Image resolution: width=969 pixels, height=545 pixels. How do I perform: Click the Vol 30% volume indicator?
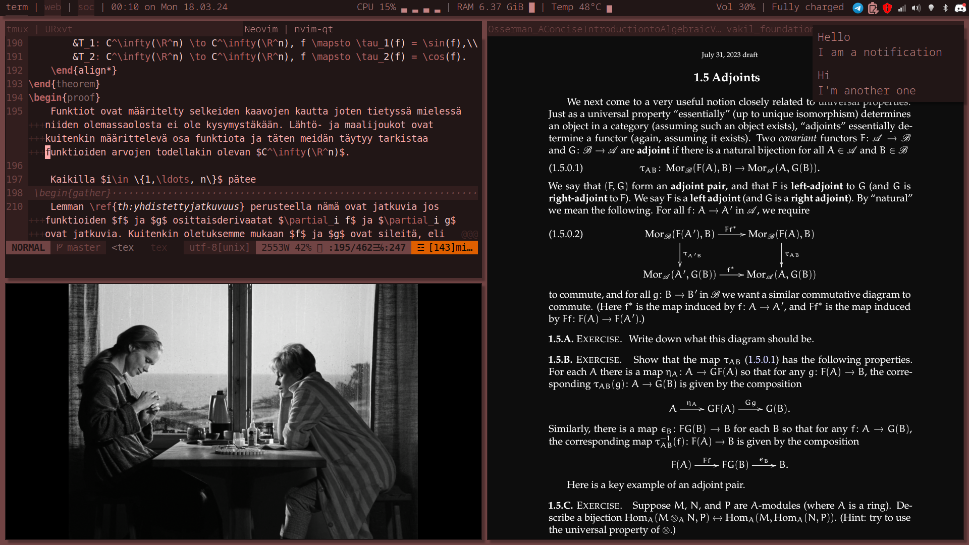tap(735, 7)
